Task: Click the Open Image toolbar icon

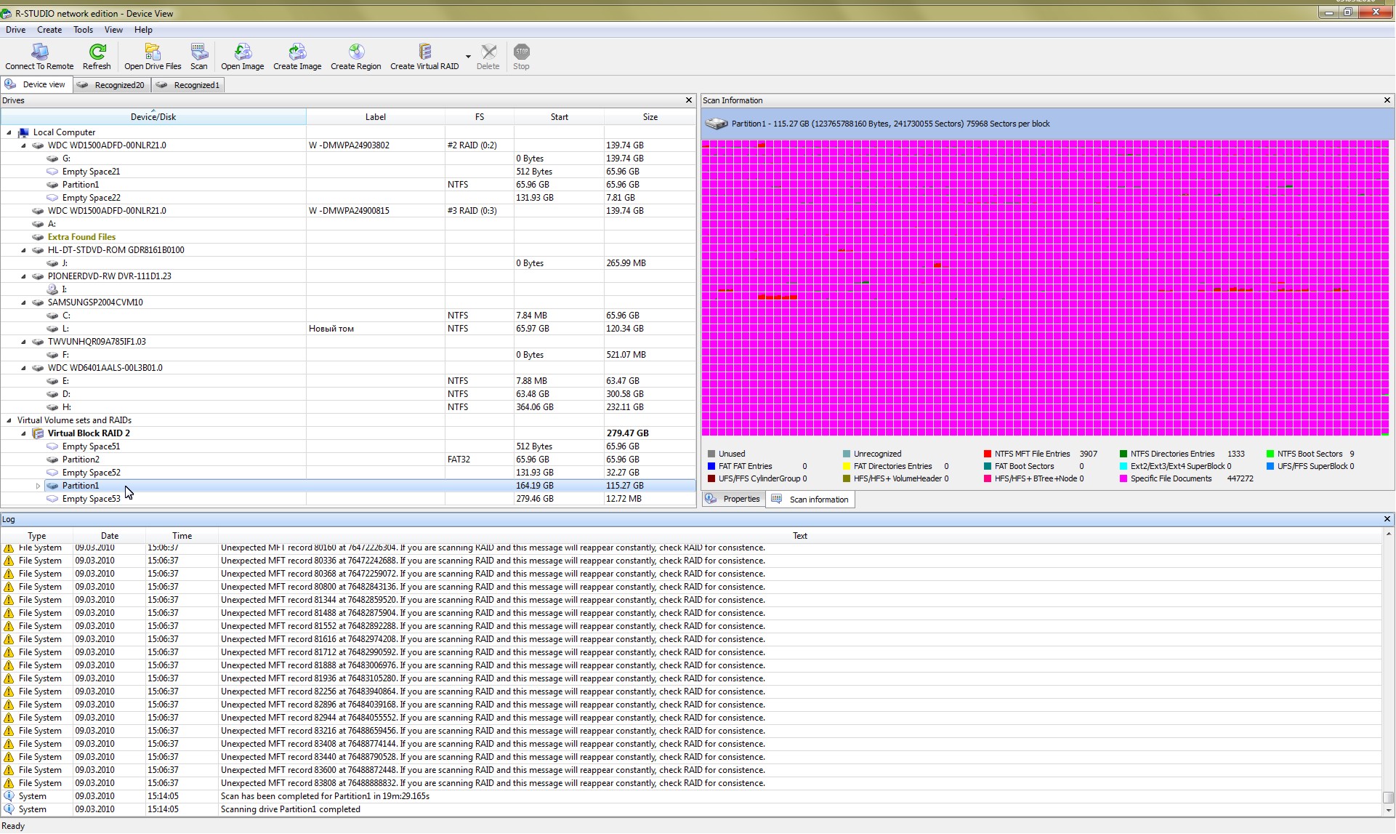Action: 242,52
